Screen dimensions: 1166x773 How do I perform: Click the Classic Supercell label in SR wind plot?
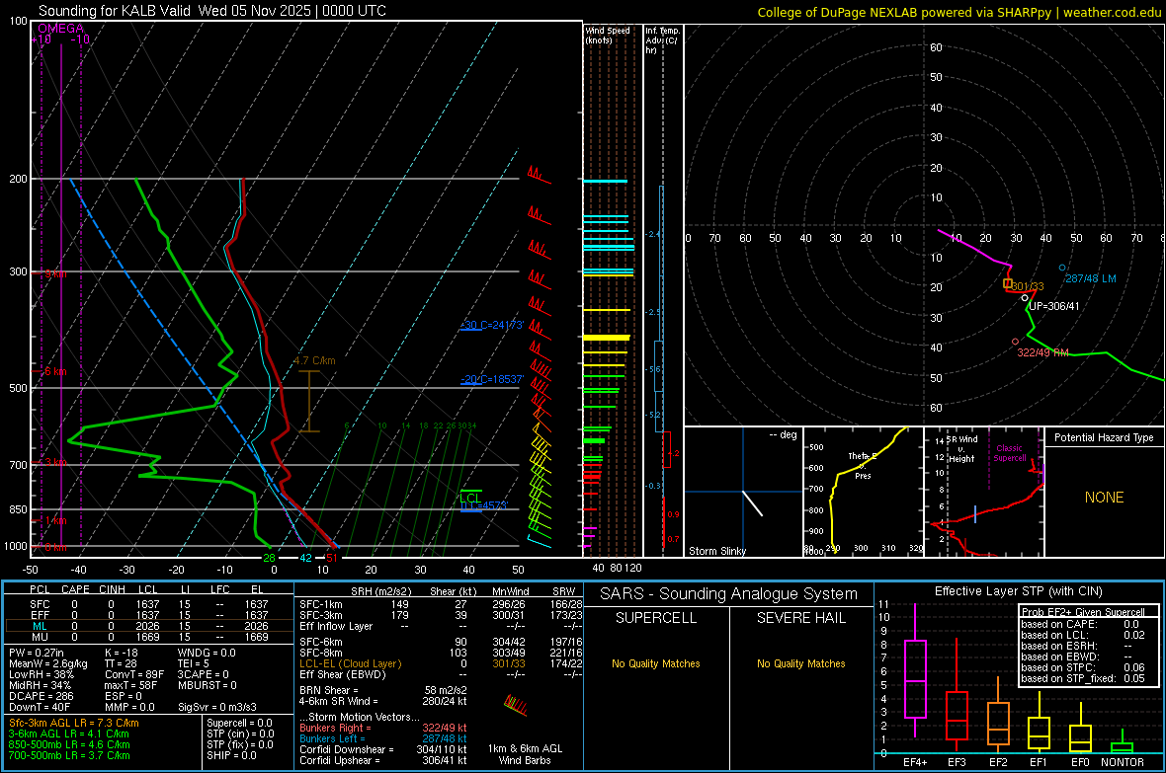click(x=1010, y=453)
